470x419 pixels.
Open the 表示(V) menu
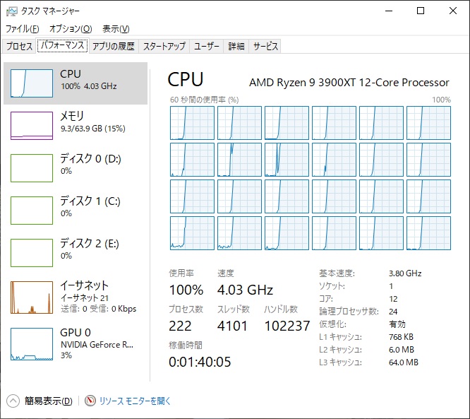[x=116, y=29]
